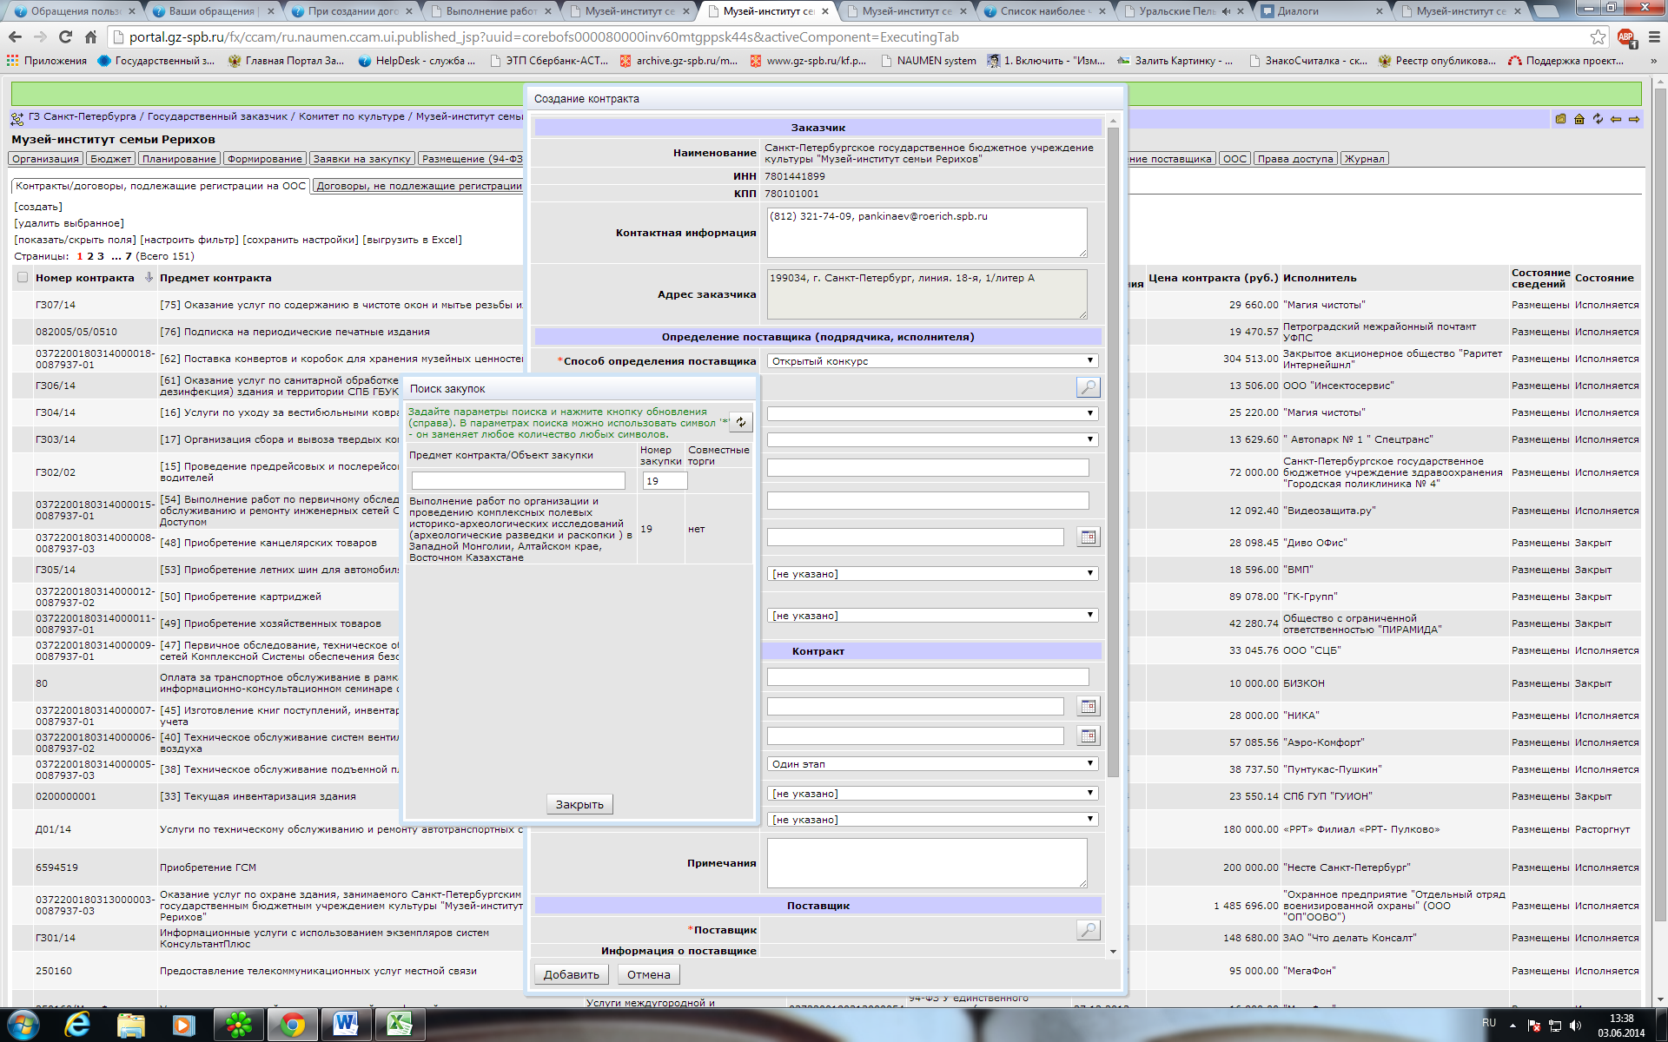Open first calendar picker under Контракт section

[1088, 707]
